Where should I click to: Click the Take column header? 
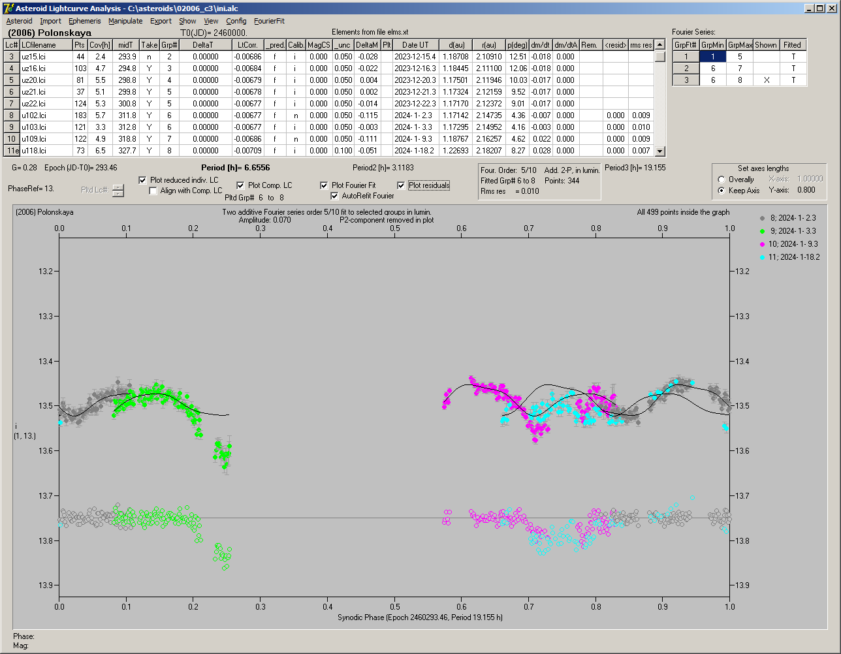[x=150, y=45]
